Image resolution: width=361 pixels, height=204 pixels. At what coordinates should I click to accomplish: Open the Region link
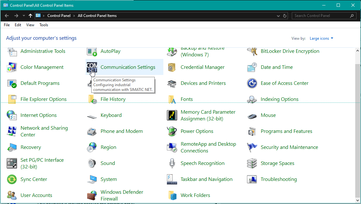109,147
